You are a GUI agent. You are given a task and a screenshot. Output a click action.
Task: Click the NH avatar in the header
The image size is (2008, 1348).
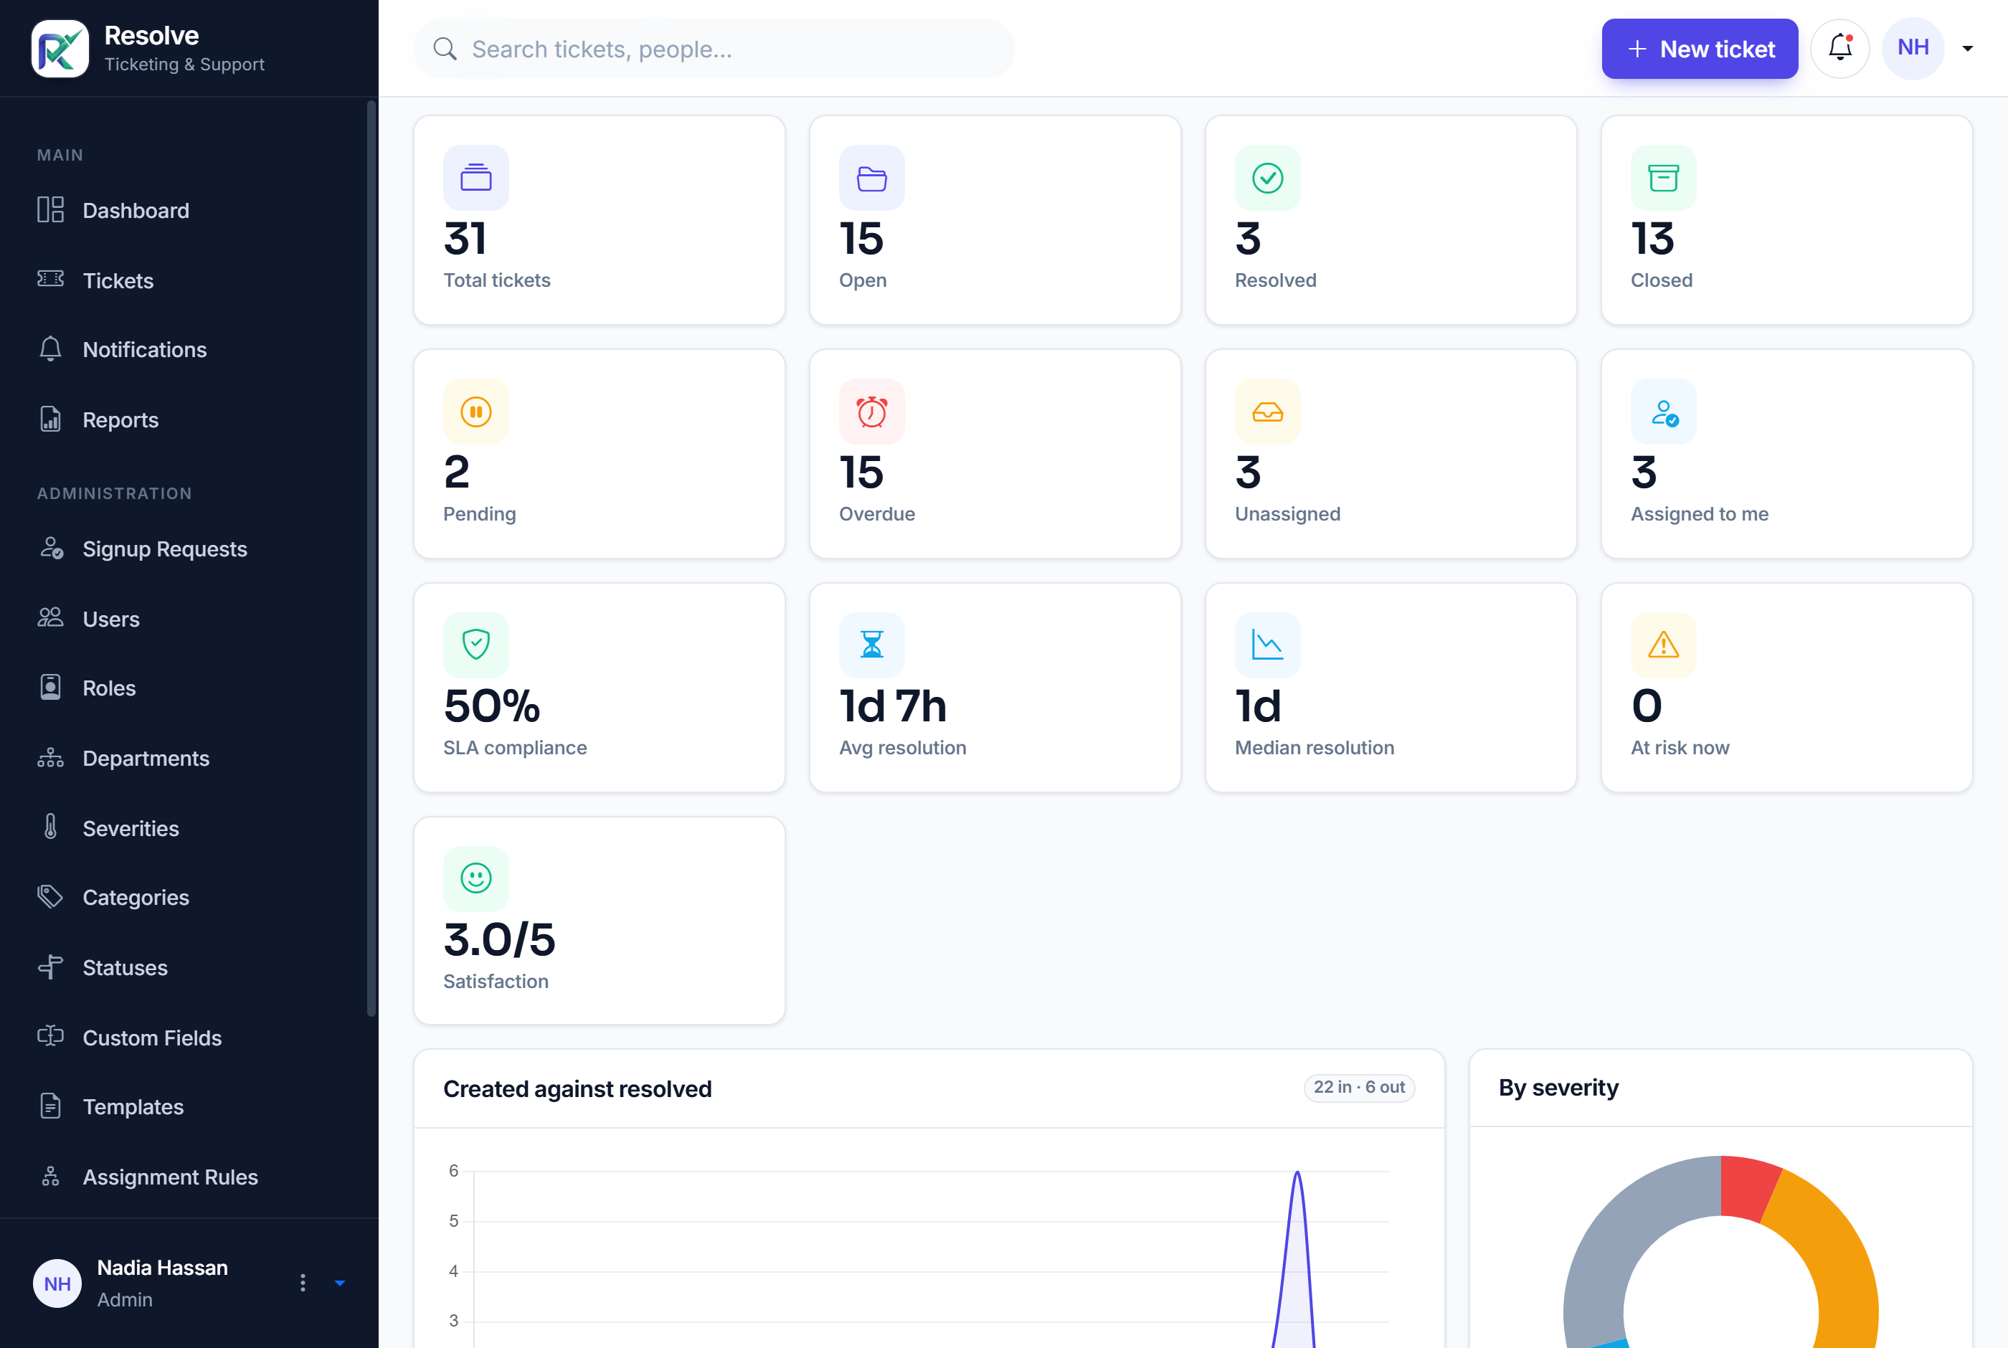click(x=1913, y=48)
